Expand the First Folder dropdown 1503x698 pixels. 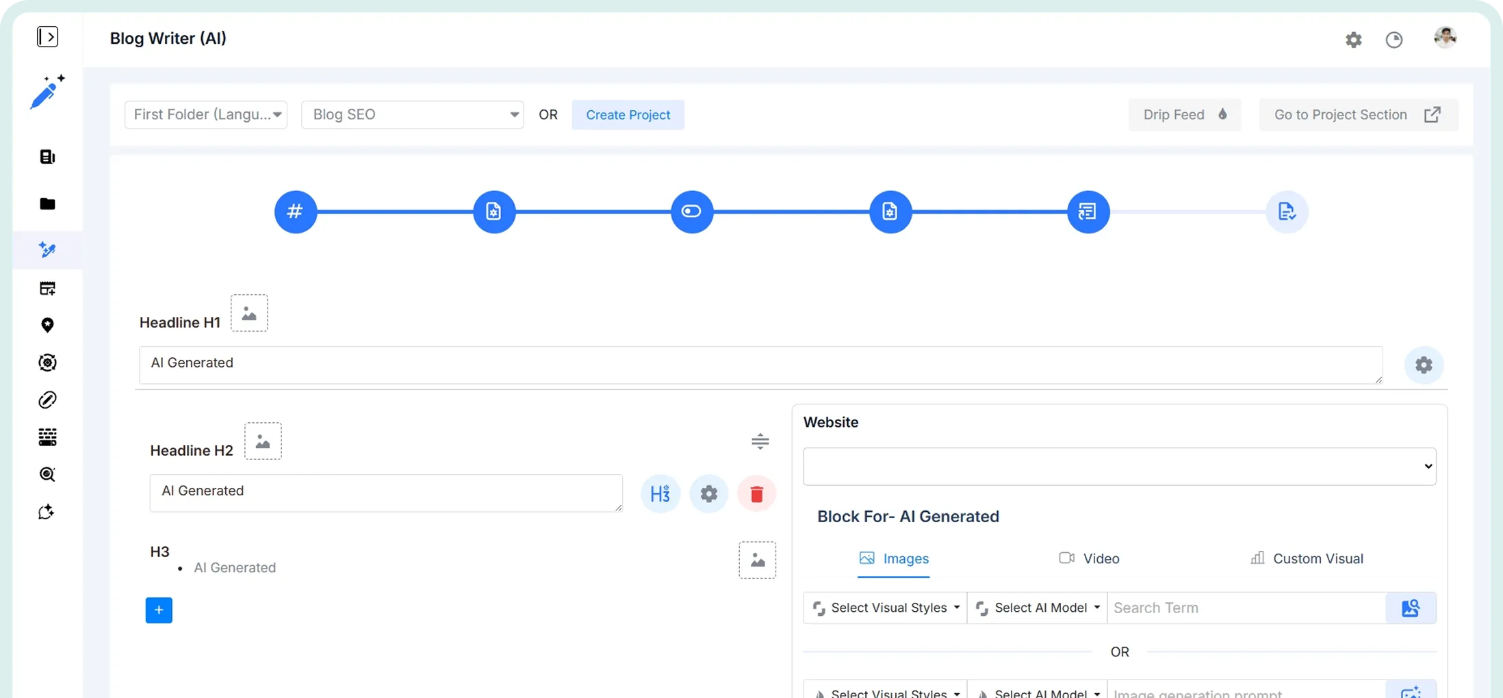206,115
